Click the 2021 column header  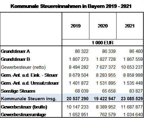click(130, 26)
